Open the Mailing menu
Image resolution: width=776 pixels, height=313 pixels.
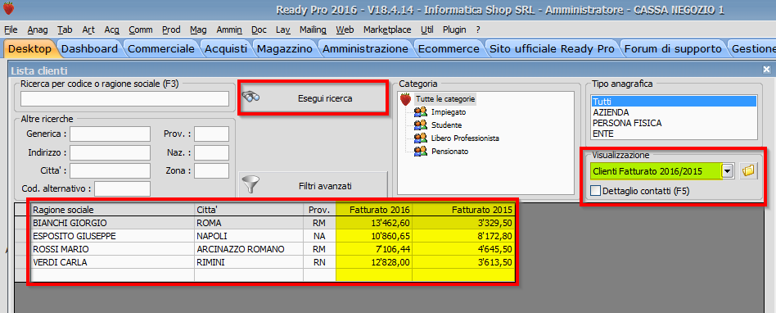[x=313, y=29]
